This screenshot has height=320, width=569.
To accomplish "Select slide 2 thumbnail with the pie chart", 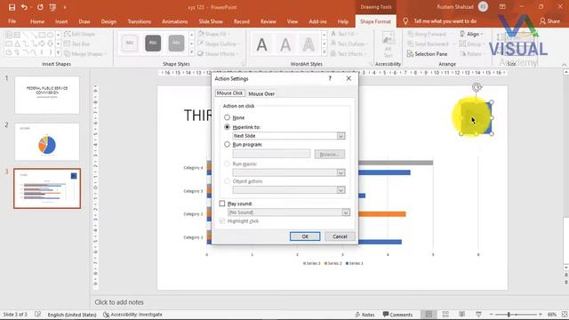I will [47, 142].
